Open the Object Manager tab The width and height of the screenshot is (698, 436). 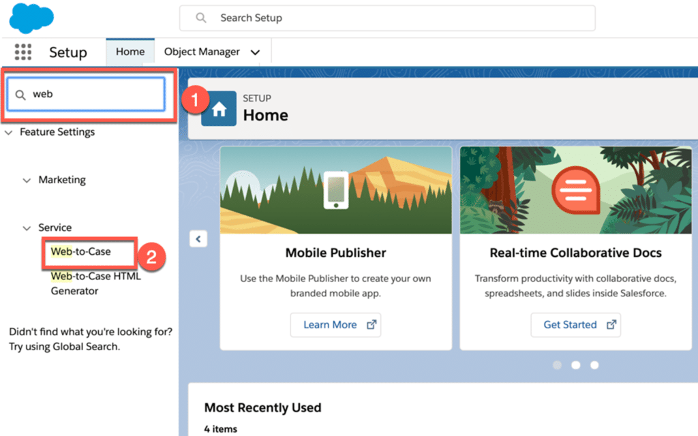pyautogui.click(x=202, y=52)
